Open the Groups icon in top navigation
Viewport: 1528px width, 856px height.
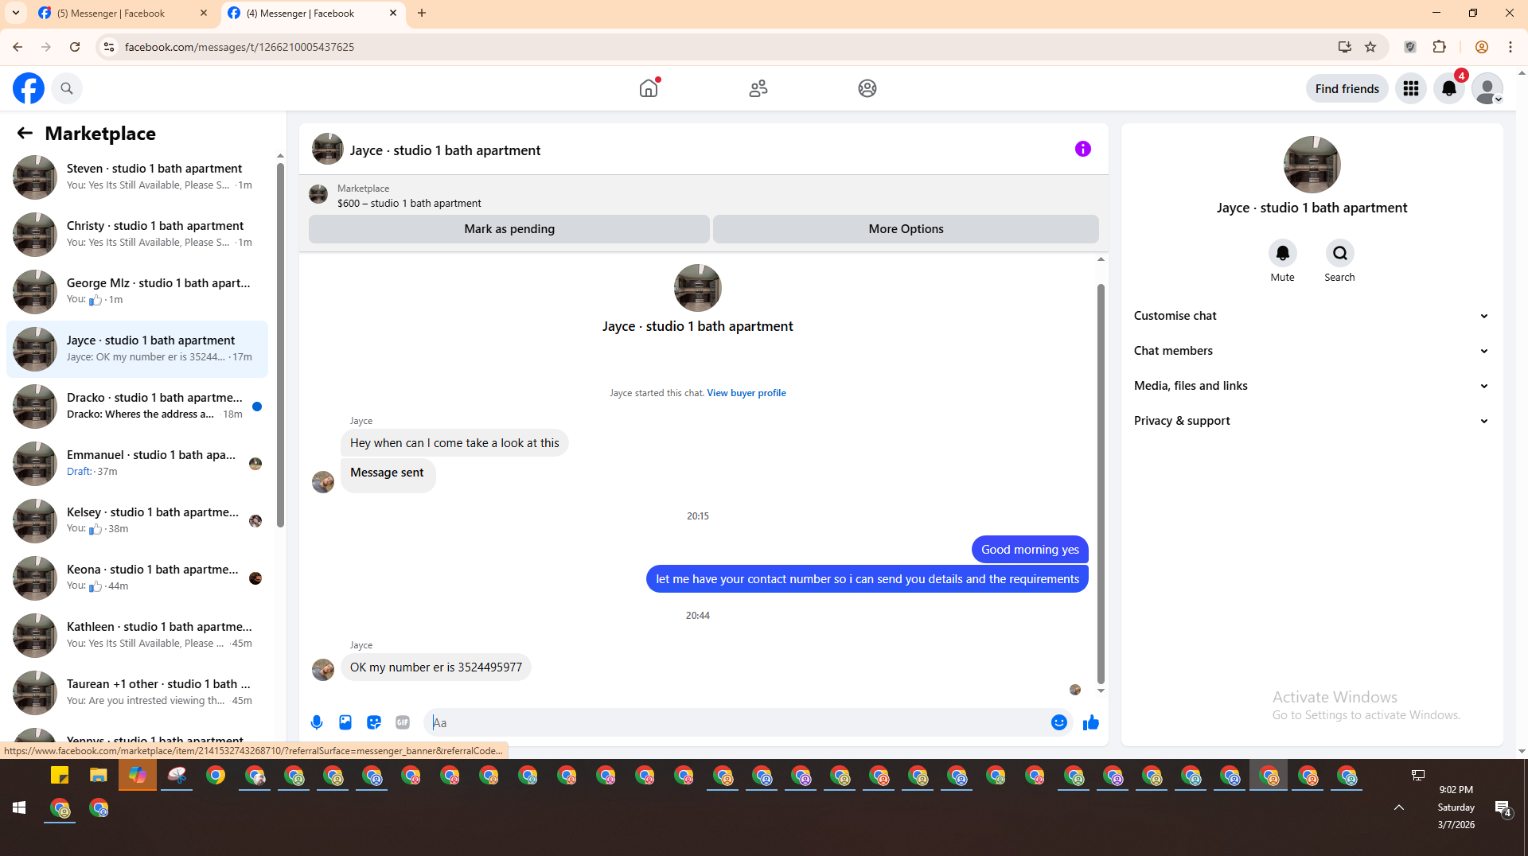tap(867, 88)
